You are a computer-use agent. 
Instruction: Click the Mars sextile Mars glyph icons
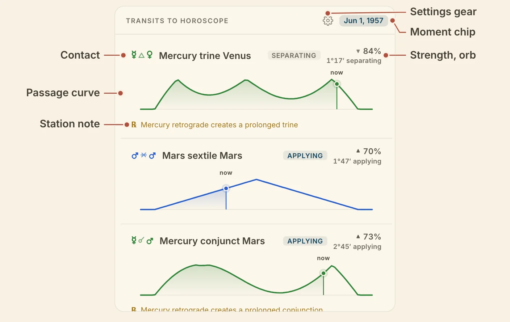tap(143, 156)
